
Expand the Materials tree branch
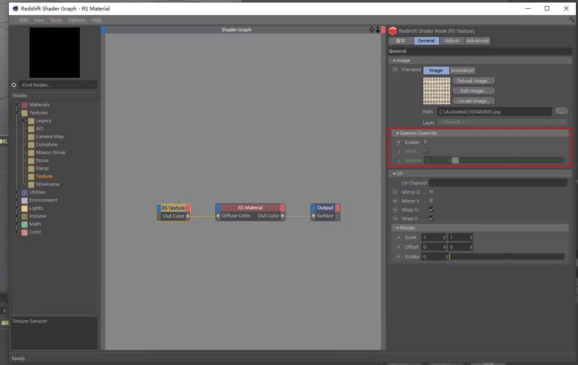click(17, 105)
